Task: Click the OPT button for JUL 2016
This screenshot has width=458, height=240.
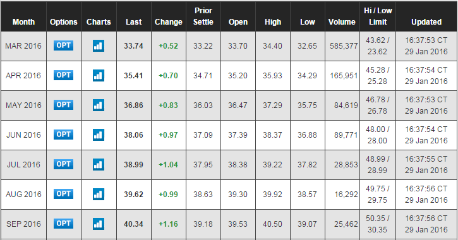Action: pyautogui.click(x=63, y=164)
